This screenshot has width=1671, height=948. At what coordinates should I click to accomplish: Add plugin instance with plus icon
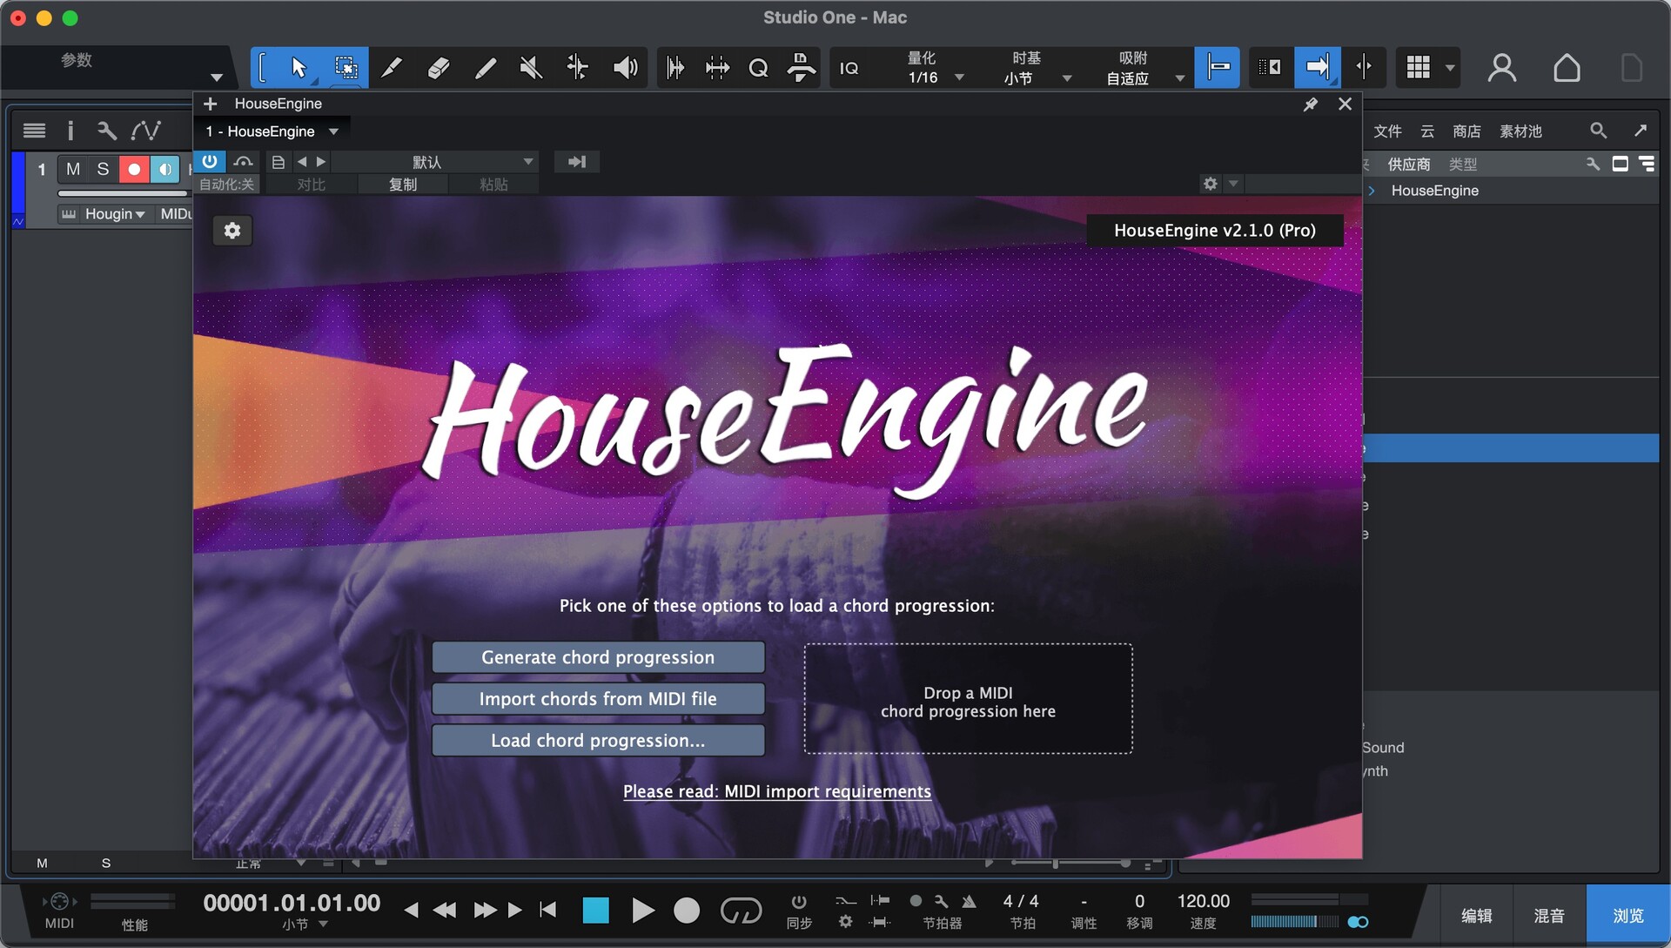tap(210, 104)
